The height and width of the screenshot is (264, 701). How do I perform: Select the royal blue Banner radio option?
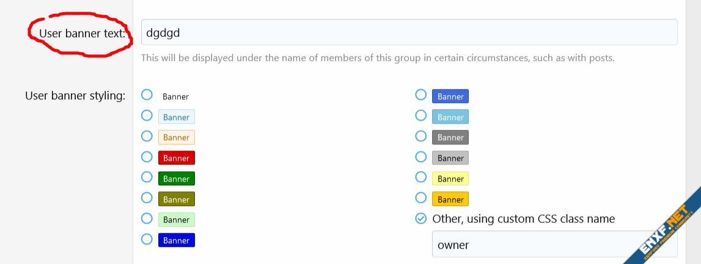420,95
